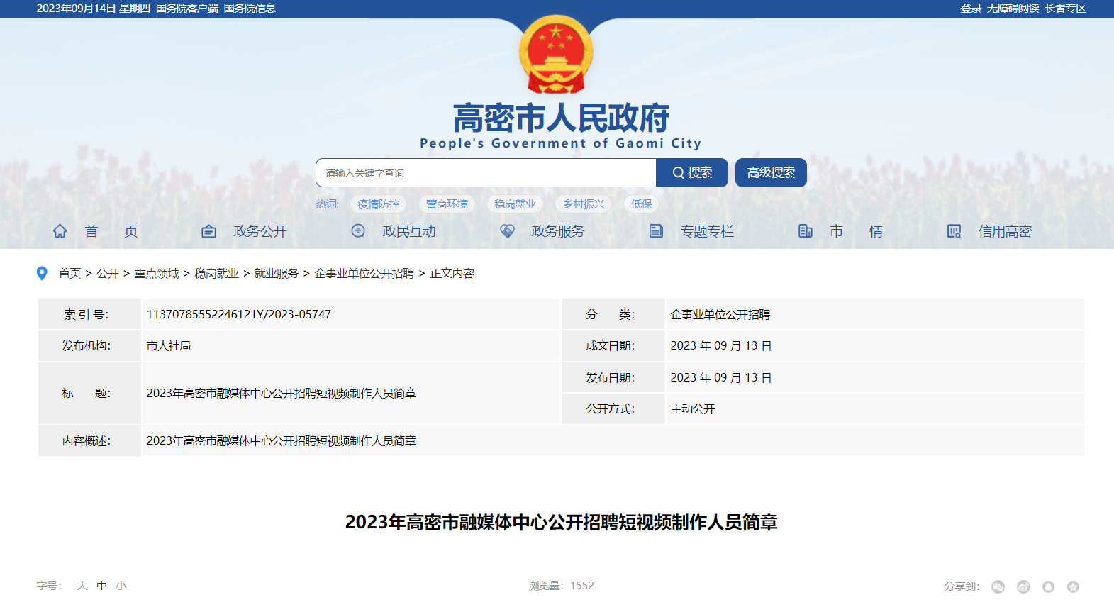Open 市情 navigation menu item
The width and height of the screenshot is (1114, 612).
[857, 231]
